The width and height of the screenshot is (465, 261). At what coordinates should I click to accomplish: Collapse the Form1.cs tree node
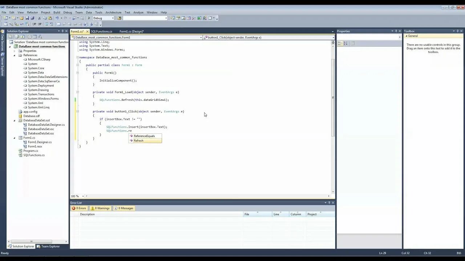(15, 138)
